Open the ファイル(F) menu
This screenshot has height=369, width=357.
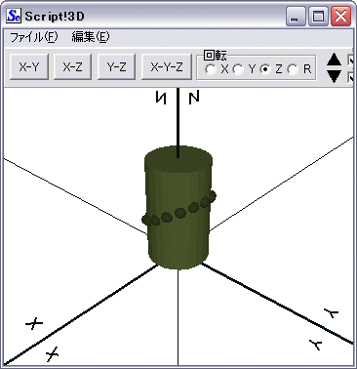click(34, 37)
